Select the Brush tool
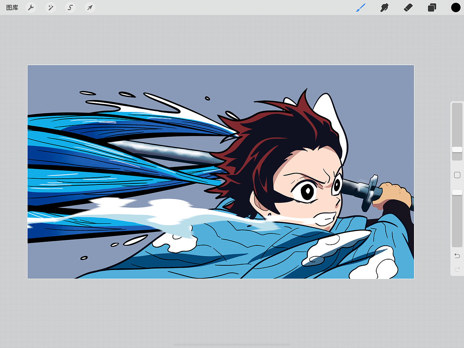This screenshot has width=464, height=348. (361, 8)
